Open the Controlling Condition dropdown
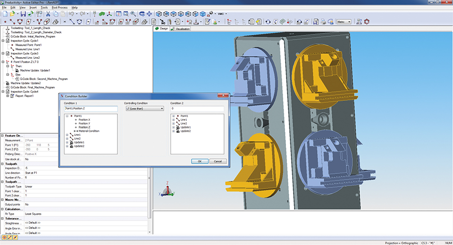This screenshot has width=453, height=245. coord(144,108)
